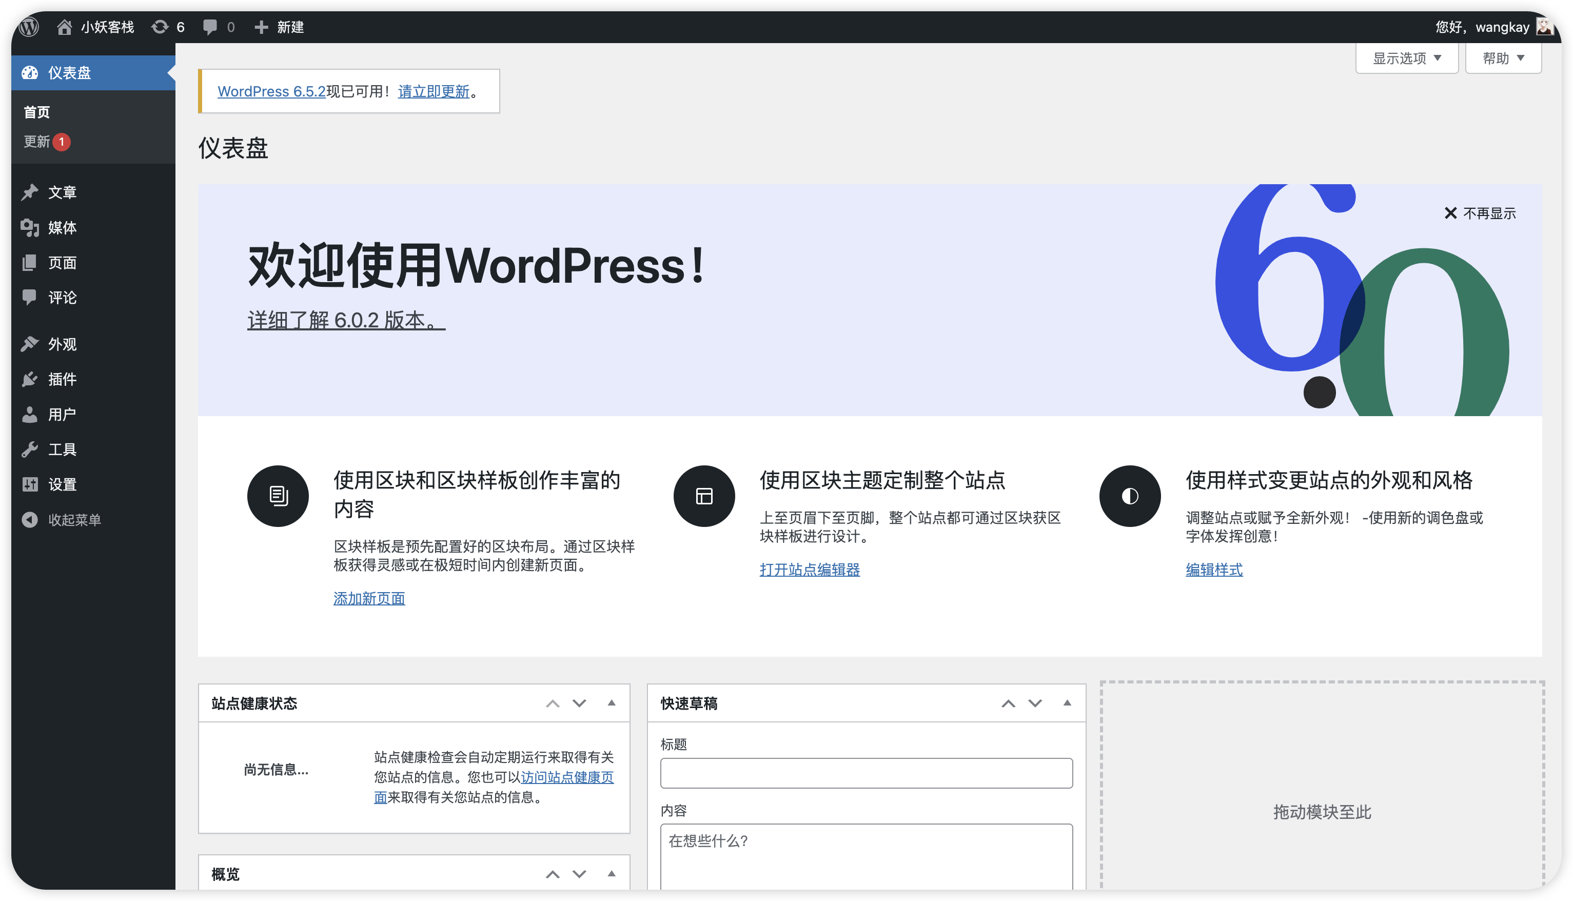Expand the 帮助 help dropdown
Screen dimensions: 1573x901
click(x=1503, y=58)
